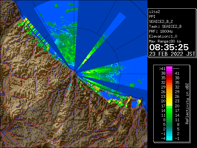
Task: Click the timestamp 08:35:25
Action: pos(169,47)
